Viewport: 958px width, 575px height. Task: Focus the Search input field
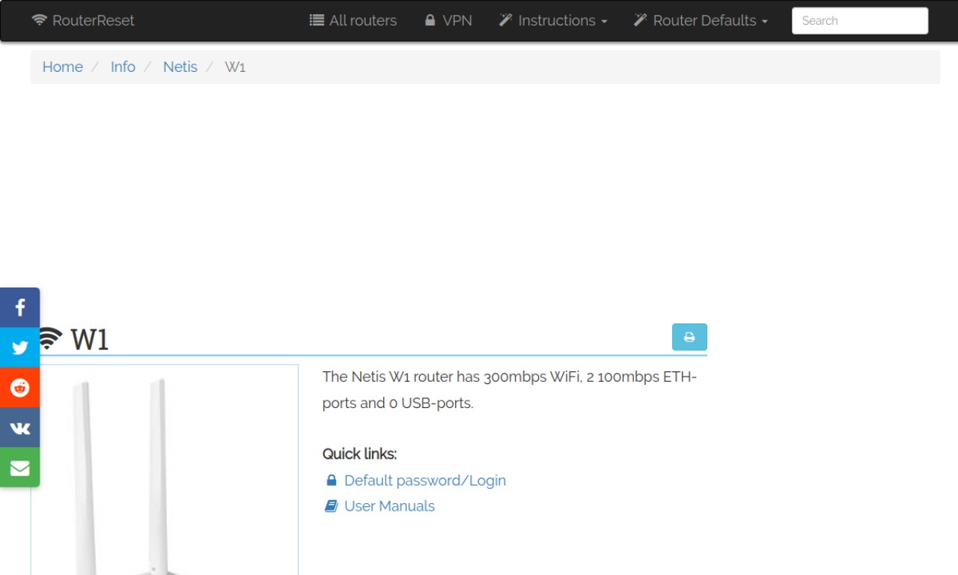860,21
